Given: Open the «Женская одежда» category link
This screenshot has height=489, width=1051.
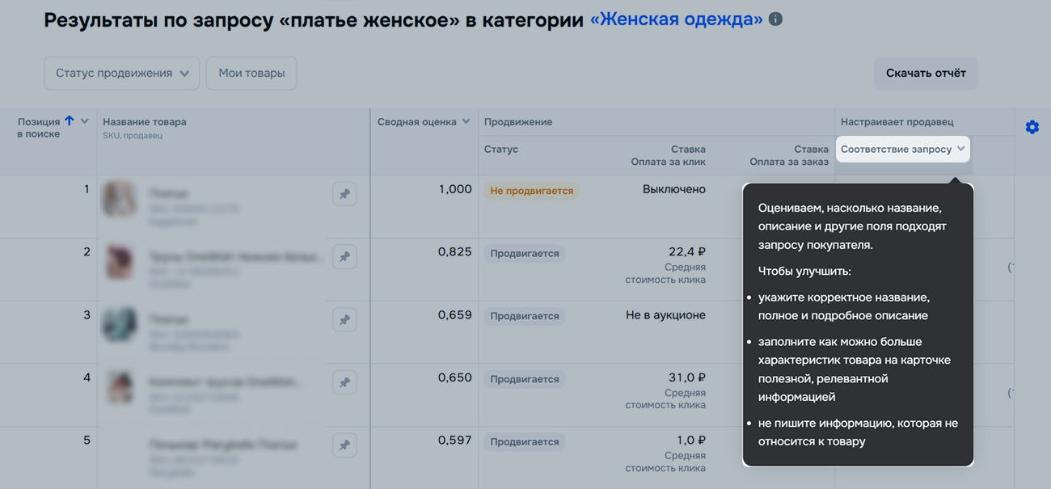Looking at the screenshot, I should (x=676, y=19).
